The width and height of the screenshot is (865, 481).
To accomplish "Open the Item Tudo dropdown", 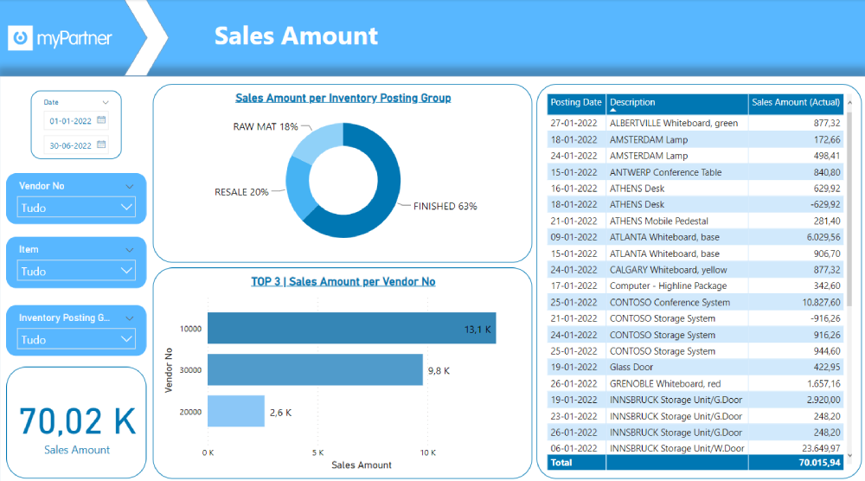I will (x=76, y=271).
